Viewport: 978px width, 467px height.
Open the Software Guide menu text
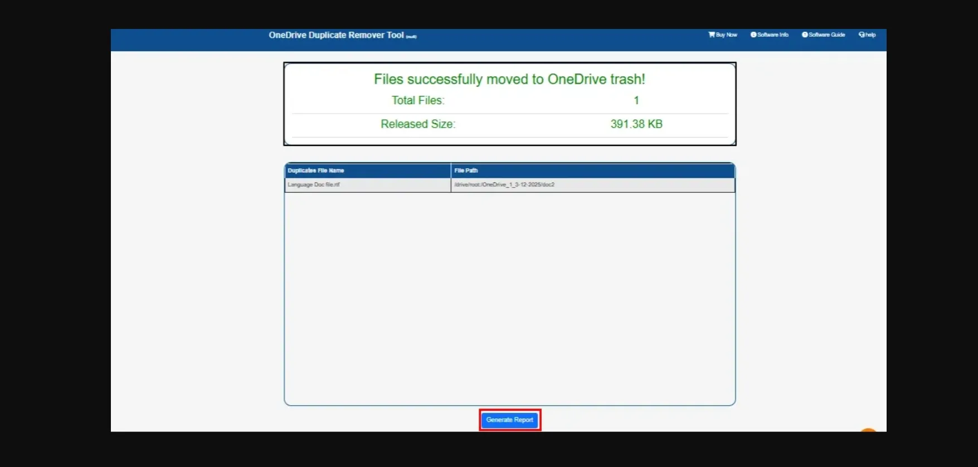pyautogui.click(x=827, y=35)
